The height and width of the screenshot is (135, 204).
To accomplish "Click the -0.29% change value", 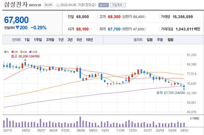I will (39, 28).
